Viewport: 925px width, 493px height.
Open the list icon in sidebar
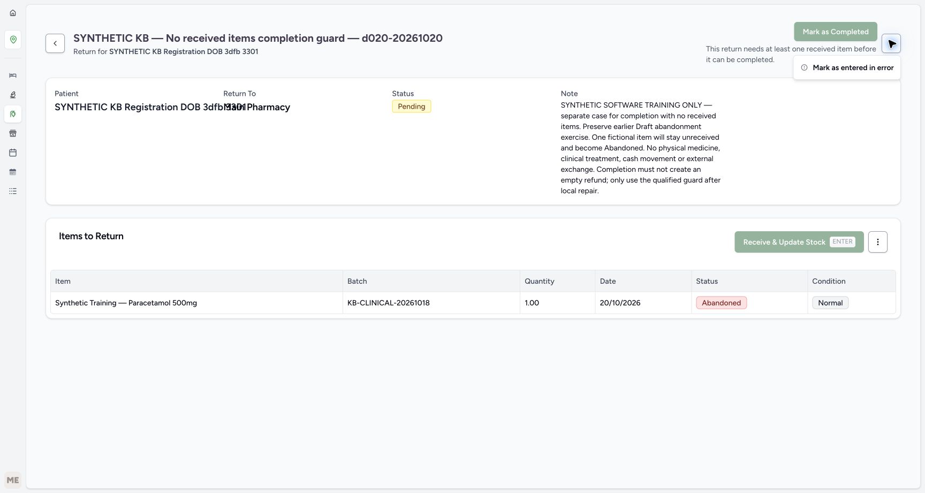point(13,191)
